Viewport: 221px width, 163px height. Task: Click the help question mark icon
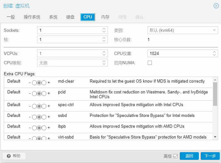coord(9,156)
